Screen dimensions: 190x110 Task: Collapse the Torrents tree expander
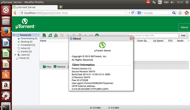14,35
